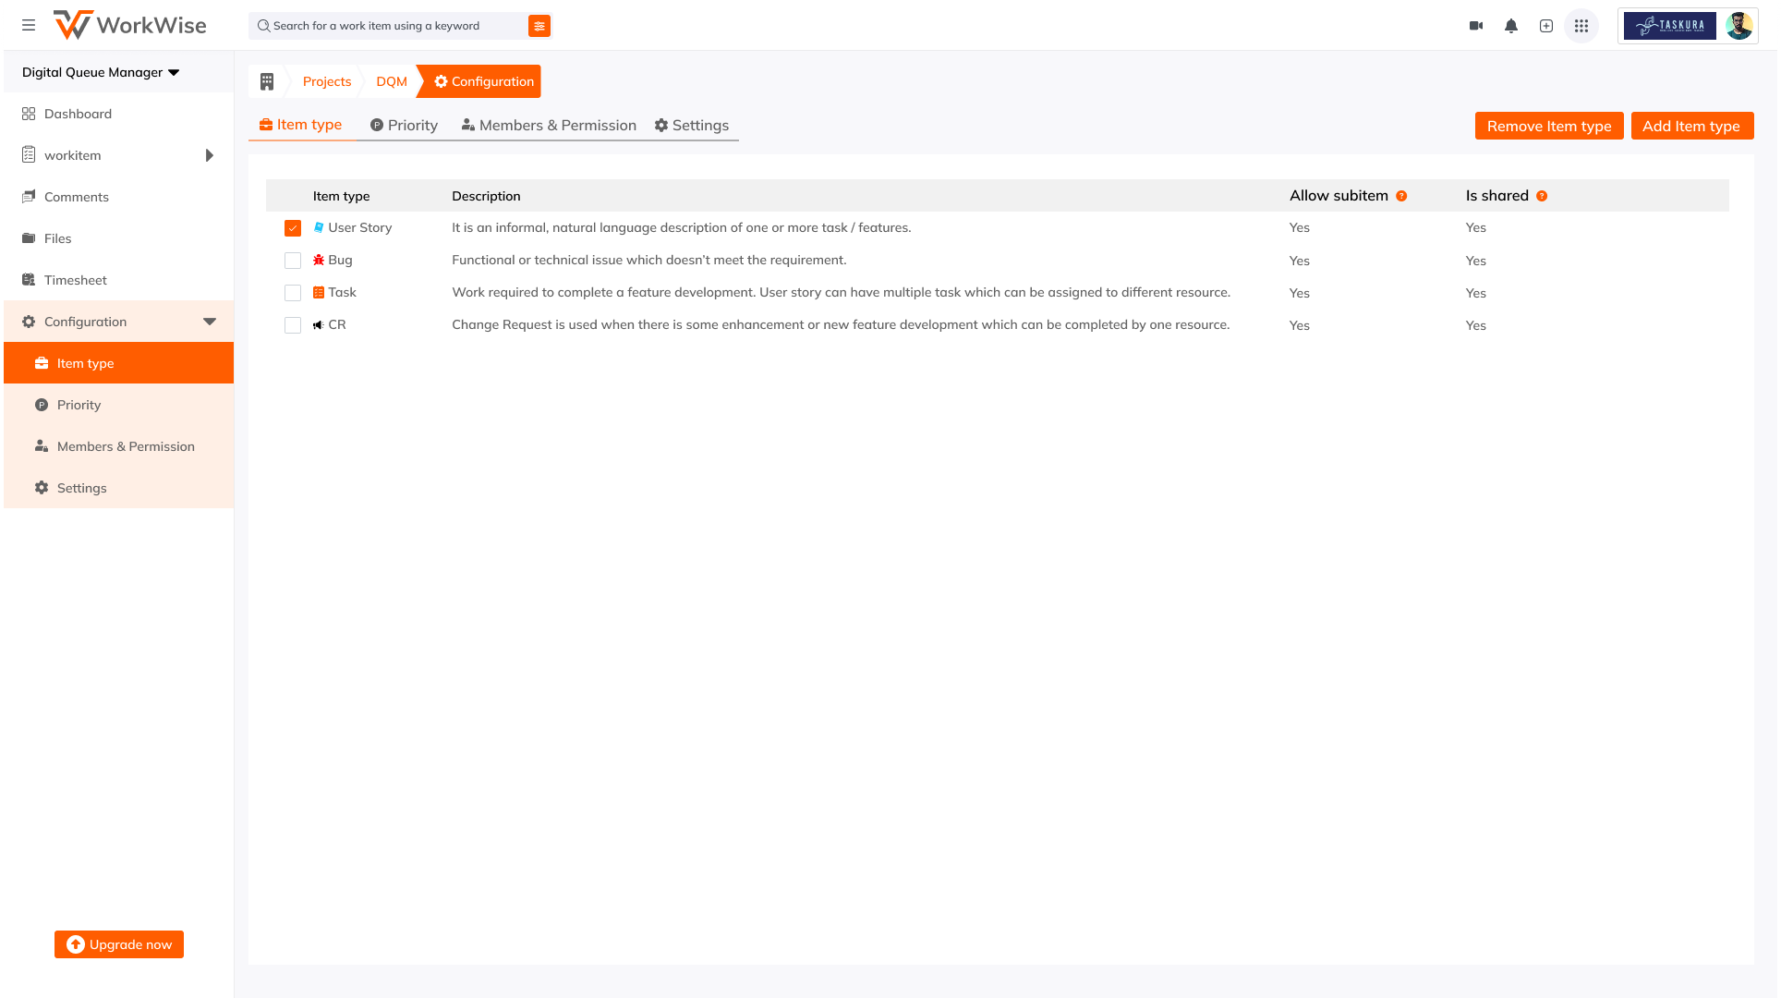Click Remove Item type button

point(1549,127)
